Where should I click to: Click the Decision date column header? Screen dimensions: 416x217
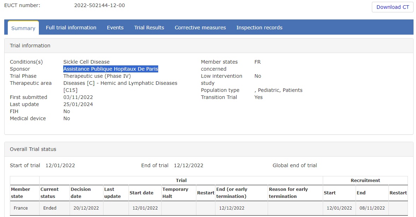pyautogui.click(x=87, y=193)
